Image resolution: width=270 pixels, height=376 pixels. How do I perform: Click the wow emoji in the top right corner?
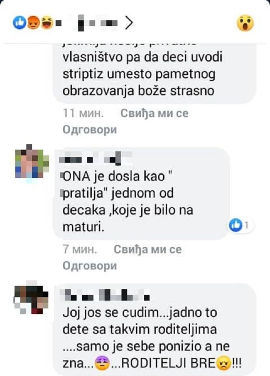click(x=245, y=23)
